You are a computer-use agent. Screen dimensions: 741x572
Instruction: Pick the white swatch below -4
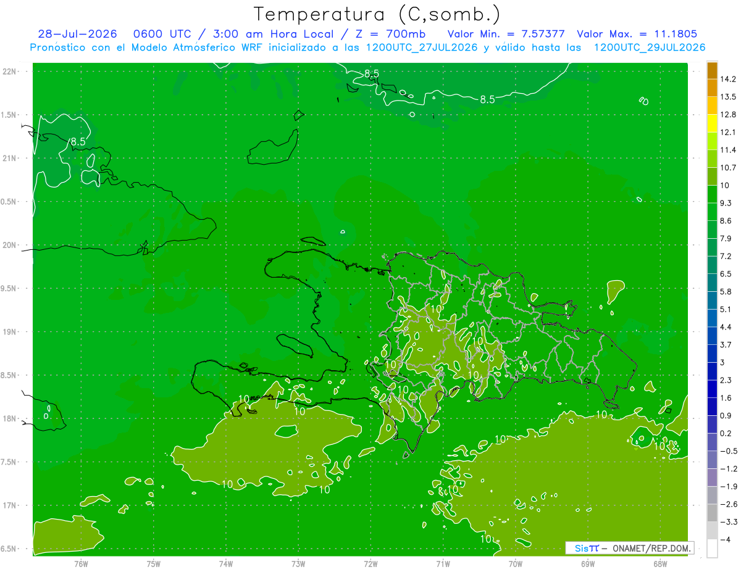tap(712, 549)
